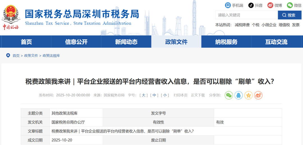This screenshot has height=145, width=303.
Task: Focus the 请输入关键词 search field
Action: point(247,15)
